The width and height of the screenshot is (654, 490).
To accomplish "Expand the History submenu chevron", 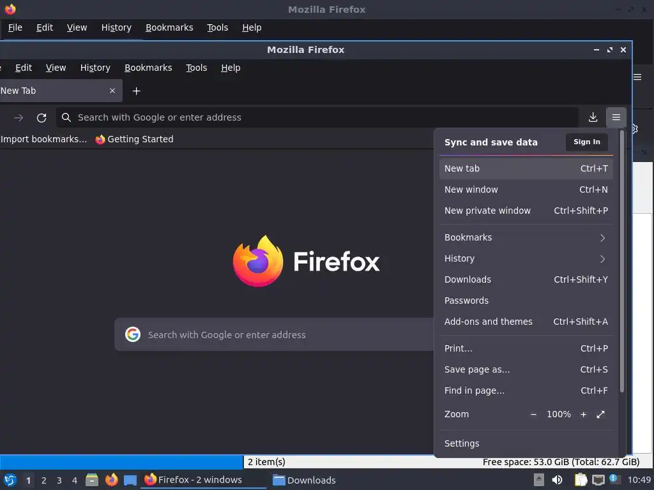I will (x=602, y=259).
